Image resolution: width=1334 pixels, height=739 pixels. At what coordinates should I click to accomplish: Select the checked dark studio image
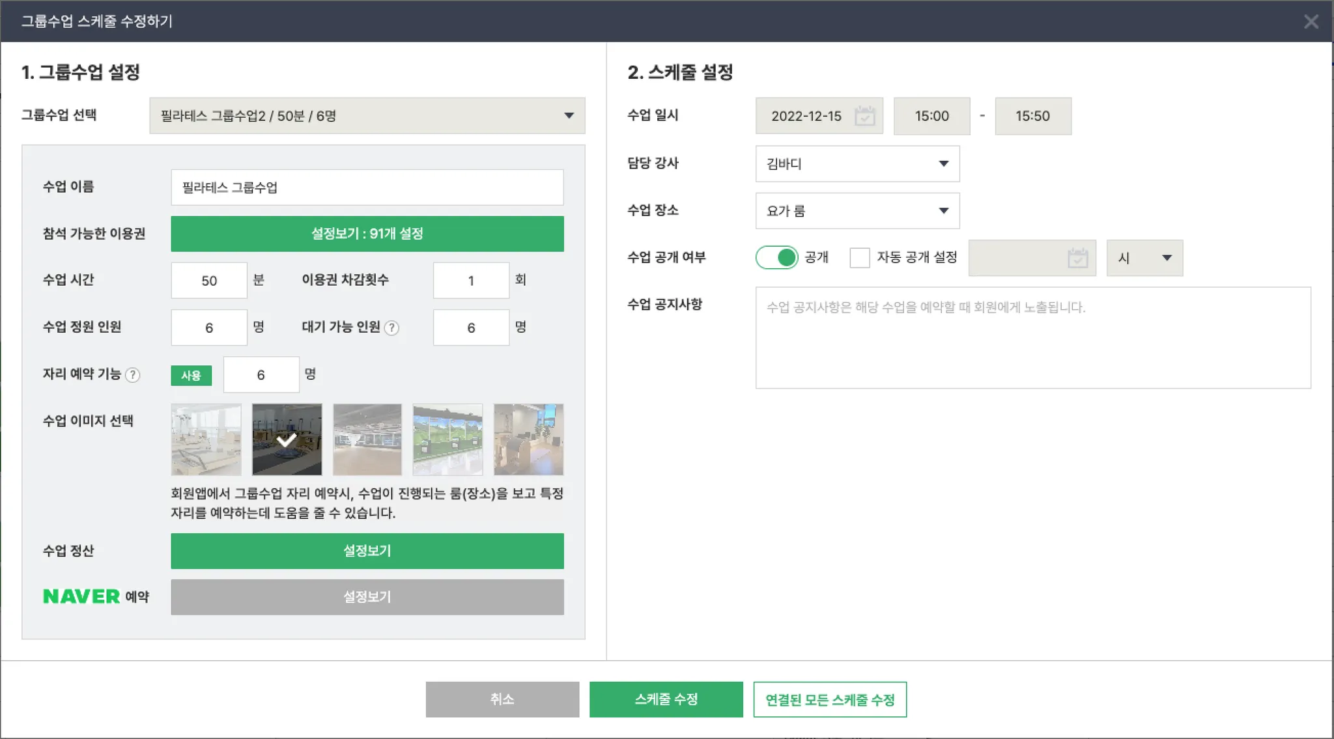click(287, 439)
